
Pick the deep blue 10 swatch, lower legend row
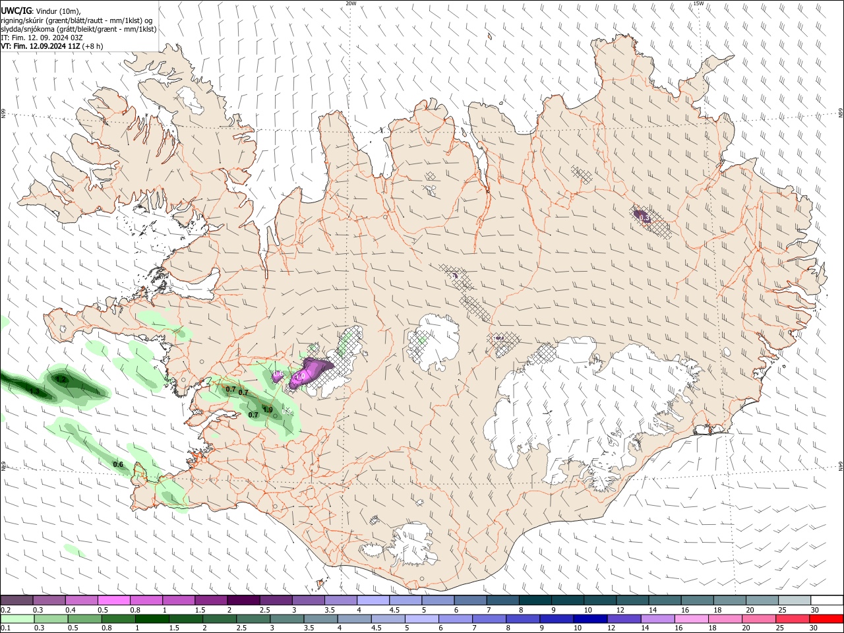coord(589,618)
